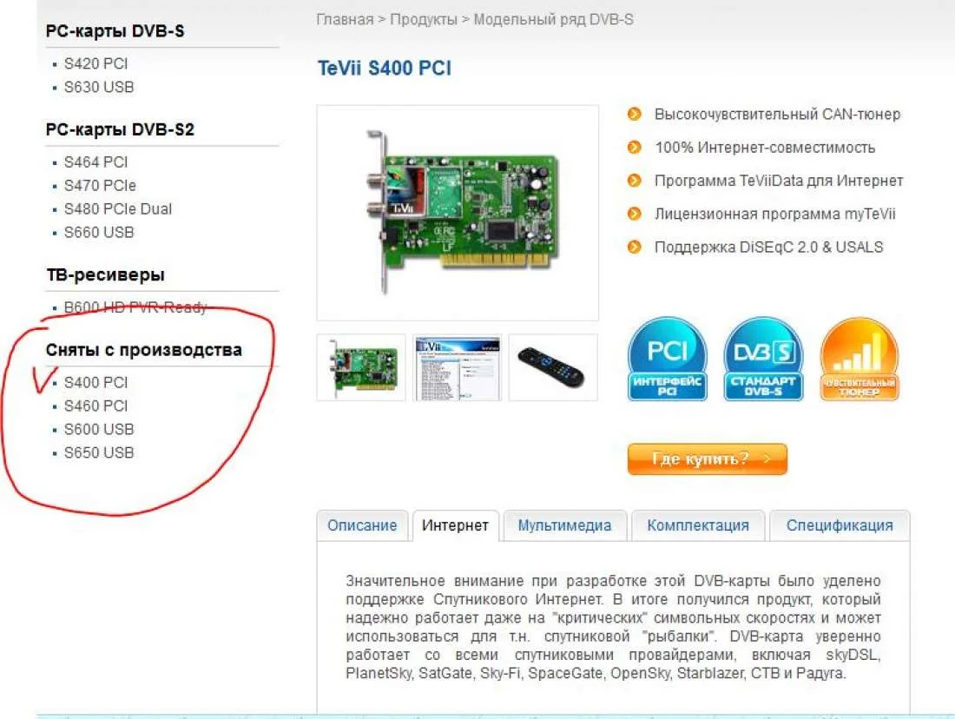
Task: Click the PCI interface badge icon
Action: pos(667,359)
